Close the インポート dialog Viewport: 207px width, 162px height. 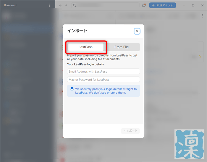(137, 31)
